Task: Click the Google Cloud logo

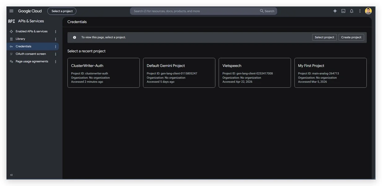Action: click(x=30, y=11)
